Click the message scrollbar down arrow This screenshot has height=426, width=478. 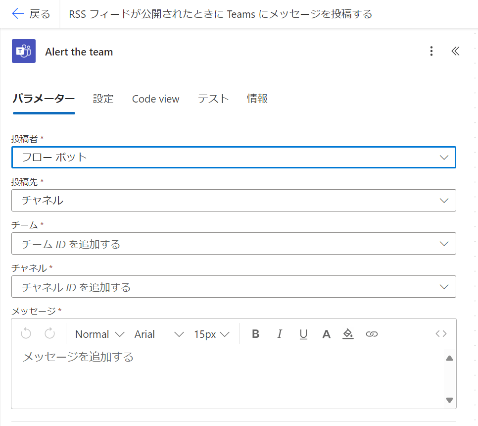coord(449,400)
